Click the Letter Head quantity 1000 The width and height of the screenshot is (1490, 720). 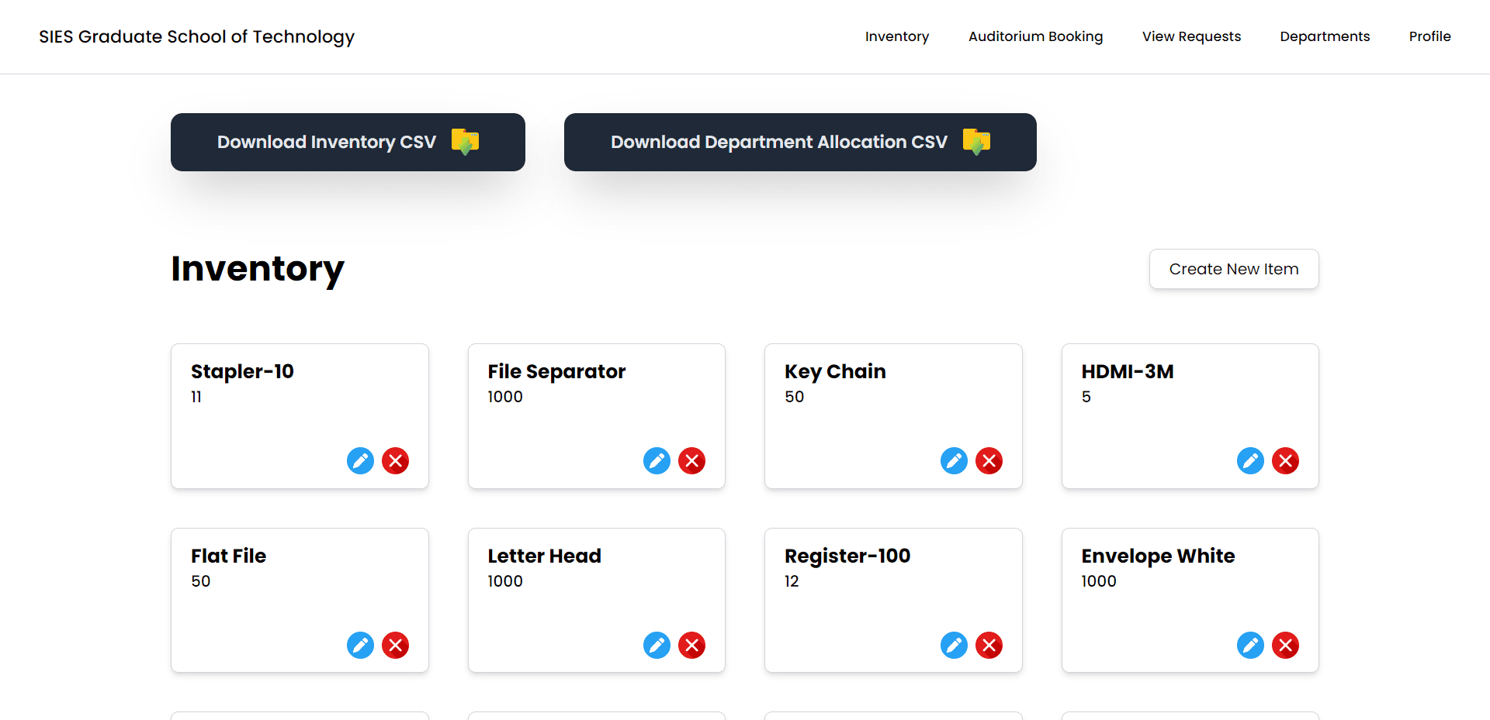505,581
